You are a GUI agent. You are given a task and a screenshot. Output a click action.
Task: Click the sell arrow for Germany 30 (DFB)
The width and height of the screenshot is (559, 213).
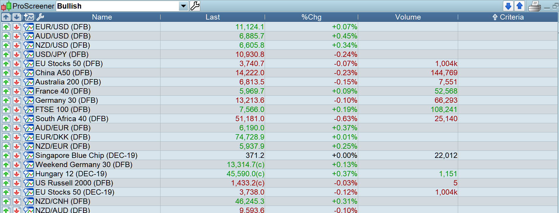pyautogui.click(x=17, y=100)
